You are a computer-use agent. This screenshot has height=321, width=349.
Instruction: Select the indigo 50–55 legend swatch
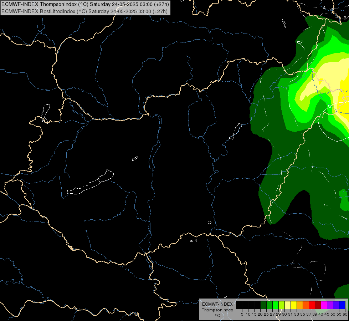coord(336,305)
